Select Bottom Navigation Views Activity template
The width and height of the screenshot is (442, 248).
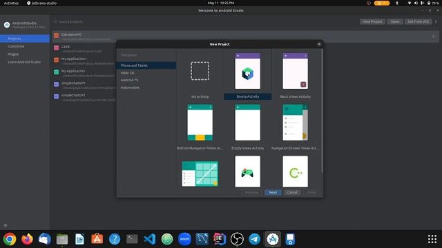(x=200, y=123)
